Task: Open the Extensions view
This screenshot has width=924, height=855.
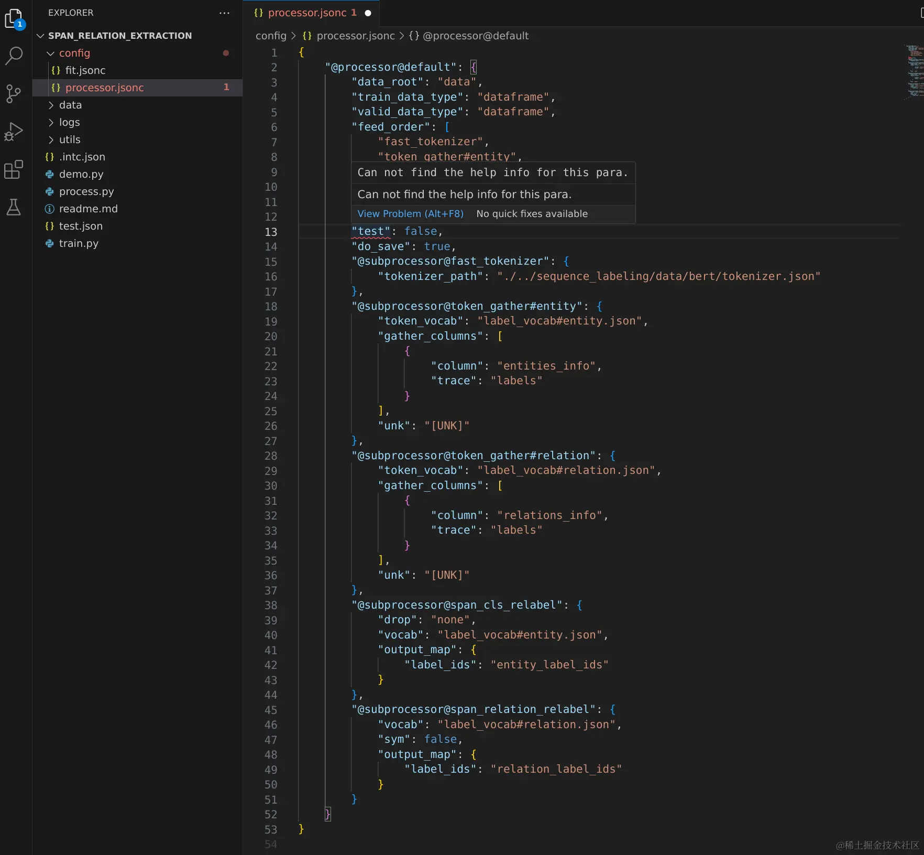Action: (x=14, y=170)
